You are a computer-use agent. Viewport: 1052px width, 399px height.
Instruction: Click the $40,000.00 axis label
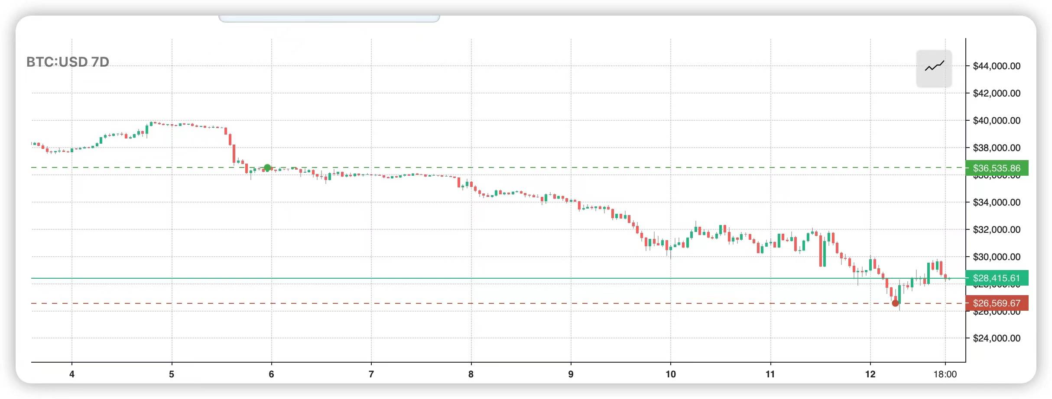click(997, 120)
